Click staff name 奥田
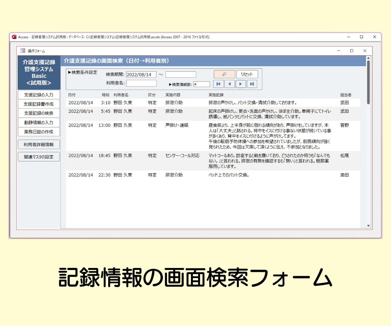 coord(344,175)
